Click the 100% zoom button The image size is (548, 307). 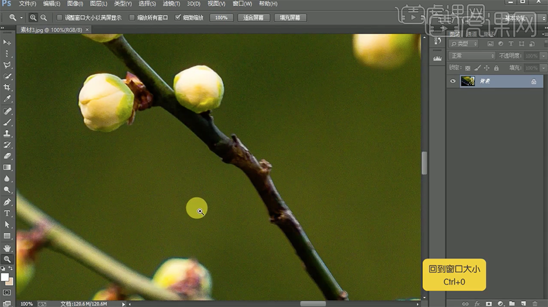coord(221,18)
